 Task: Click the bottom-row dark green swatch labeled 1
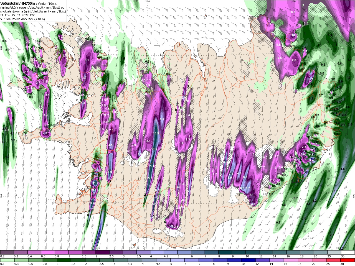[x=64, y=260]
